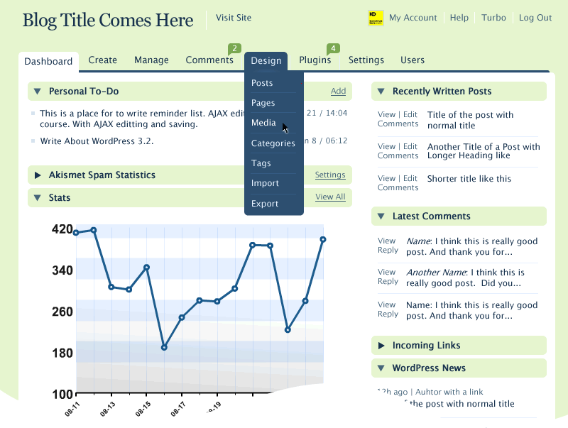The image size is (568, 428).
Task: Collapse the Personal To-Do panel
Action: tap(37, 92)
